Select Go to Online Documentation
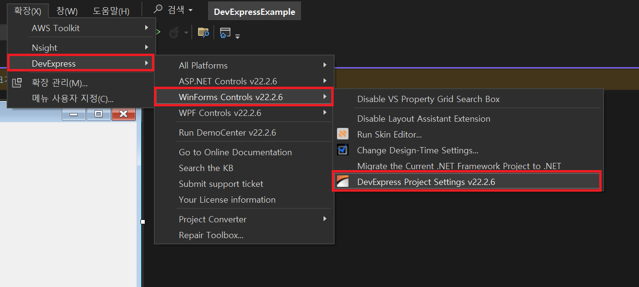Image resolution: width=639 pixels, height=287 pixels. (244, 152)
